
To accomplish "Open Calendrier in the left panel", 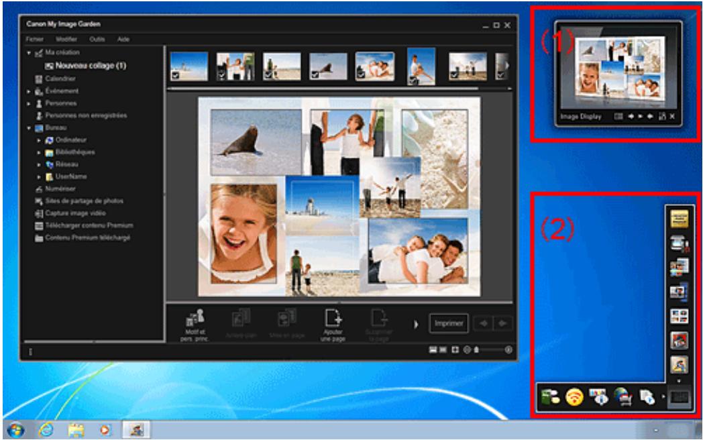I will point(60,79).
